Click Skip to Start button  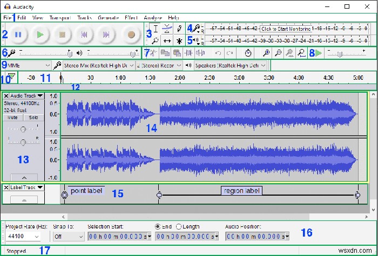pos(84,34)
